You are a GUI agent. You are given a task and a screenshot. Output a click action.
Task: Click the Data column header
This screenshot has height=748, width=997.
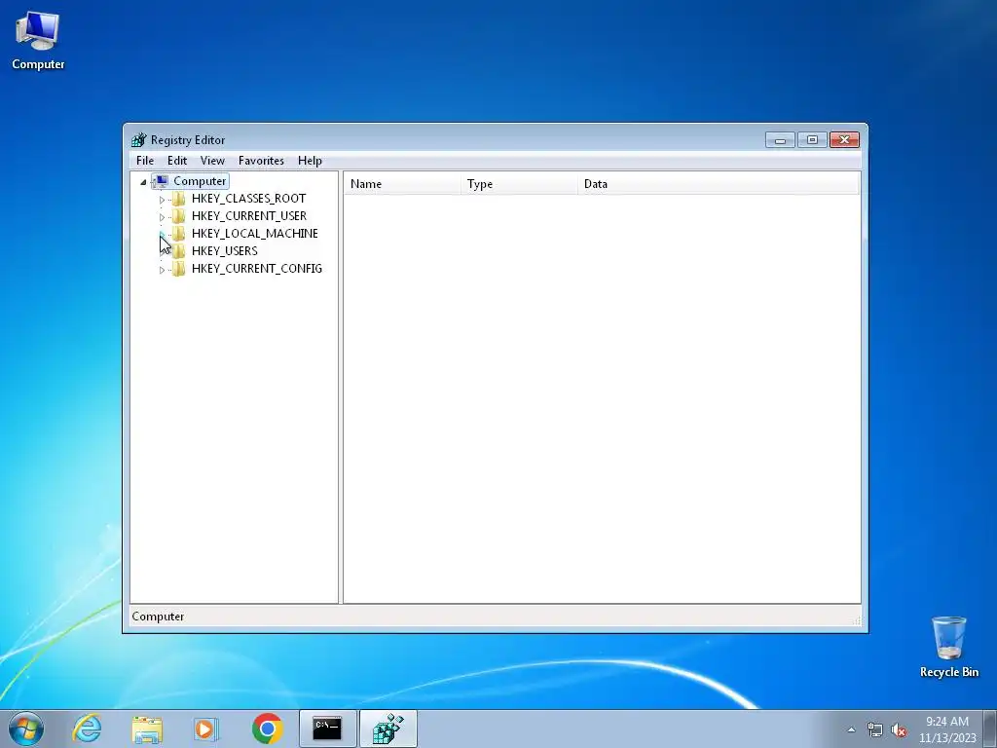719,184
